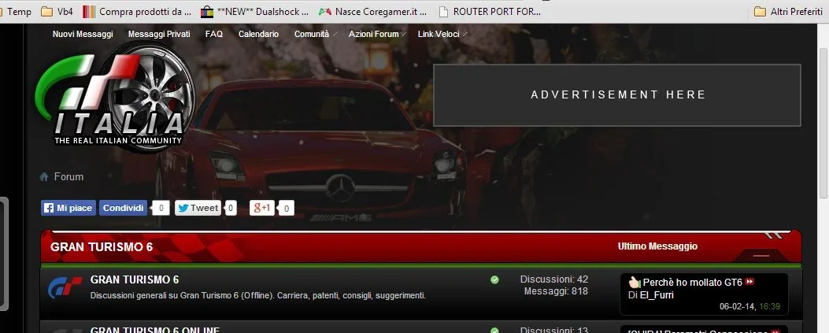
Task: Open the Temp bookmark folder
Action: pyautogui.click(x=16, y=12)
